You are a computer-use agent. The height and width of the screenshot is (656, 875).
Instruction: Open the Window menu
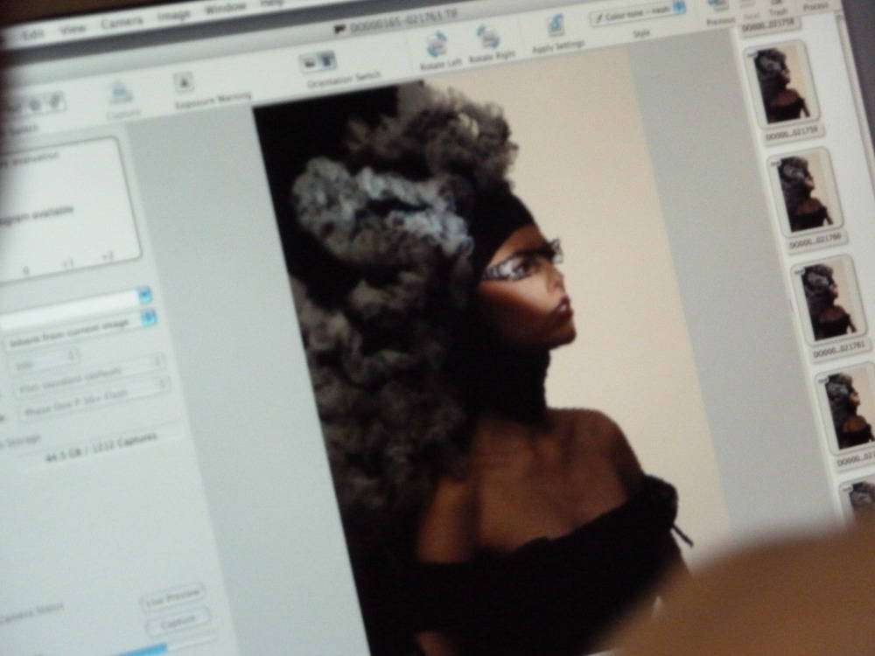[225, 10]
